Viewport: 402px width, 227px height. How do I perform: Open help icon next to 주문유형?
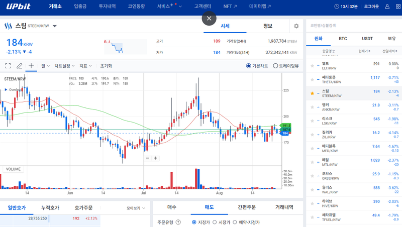178,222
